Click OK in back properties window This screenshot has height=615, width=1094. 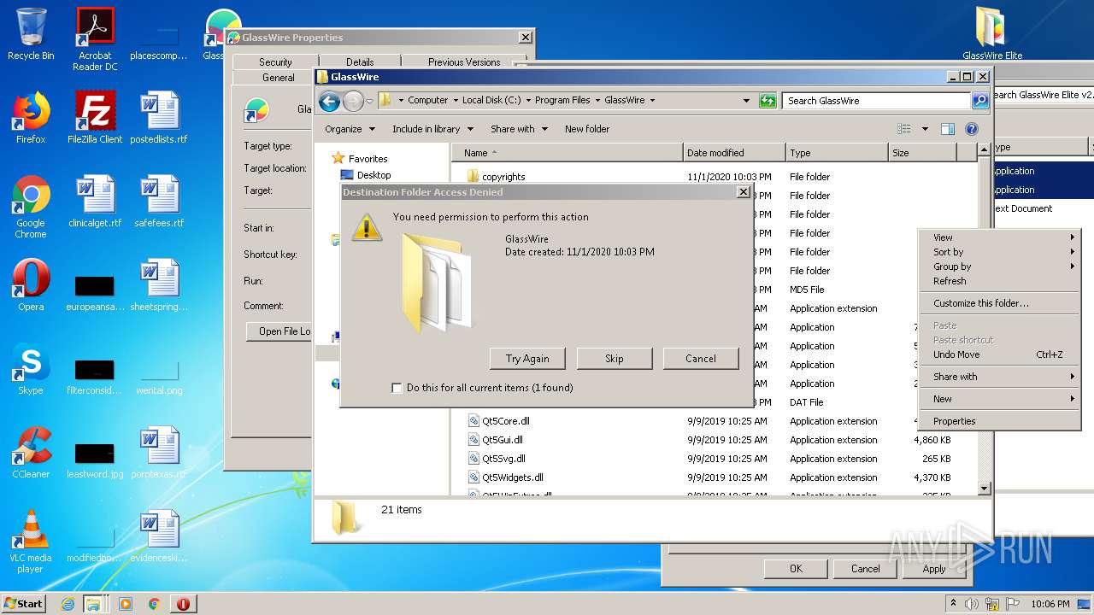[x=796, y=569]
